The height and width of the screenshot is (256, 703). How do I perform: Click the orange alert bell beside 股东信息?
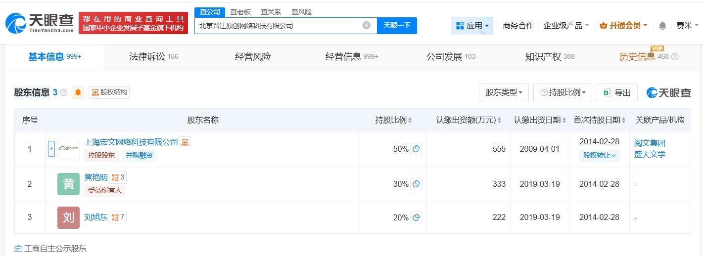pyautogui.click(x=78, y=92)
